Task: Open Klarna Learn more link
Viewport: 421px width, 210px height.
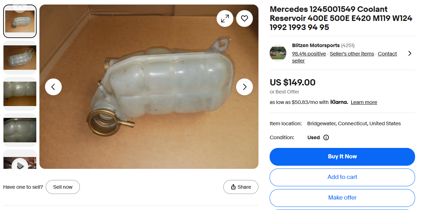Action: click(x=364, y=102)
